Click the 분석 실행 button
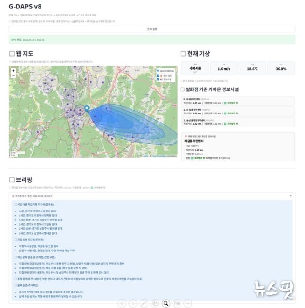Screen dimensions: 305x308 (152, 29)
